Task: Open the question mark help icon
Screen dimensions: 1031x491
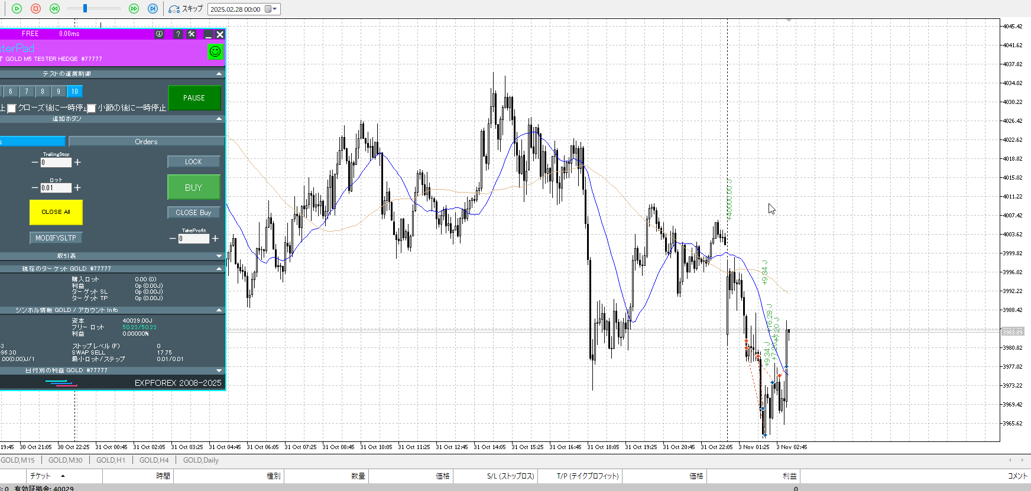Action: (x=178, y=34)
